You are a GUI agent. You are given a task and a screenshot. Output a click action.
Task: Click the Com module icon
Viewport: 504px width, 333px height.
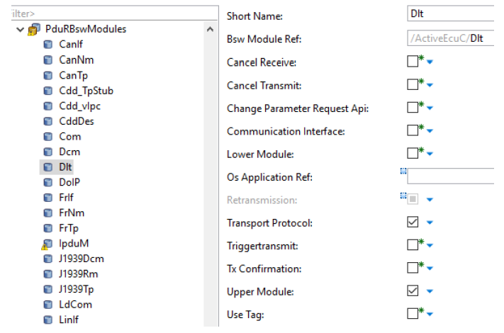pyautogui.click(x=48, y=136)
